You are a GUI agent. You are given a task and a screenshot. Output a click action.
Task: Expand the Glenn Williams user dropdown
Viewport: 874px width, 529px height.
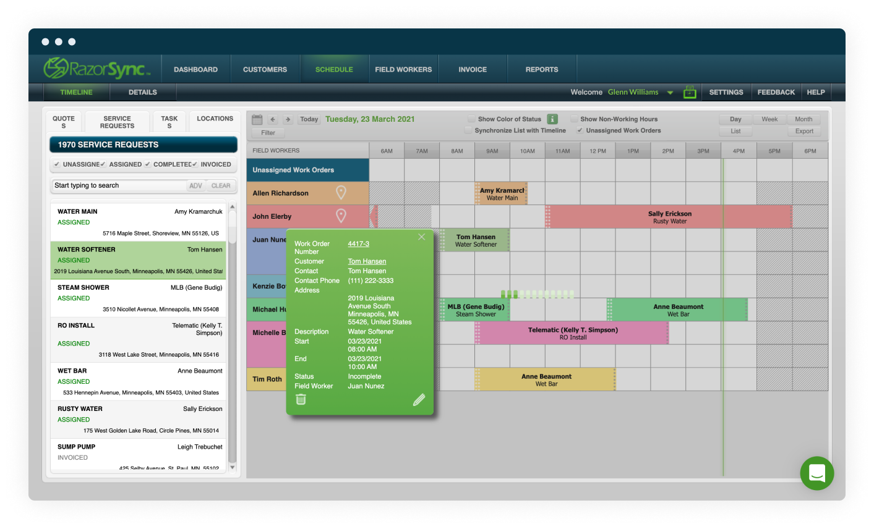[670, 93]
